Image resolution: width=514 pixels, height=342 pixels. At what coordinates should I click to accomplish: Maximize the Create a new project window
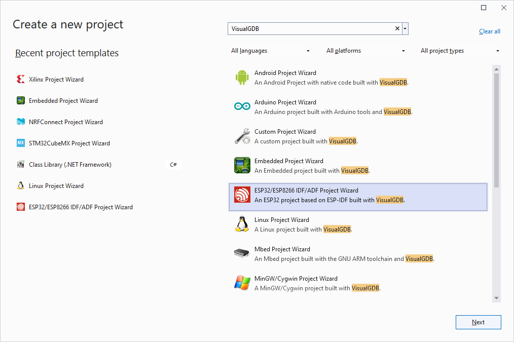pos(484,8)
